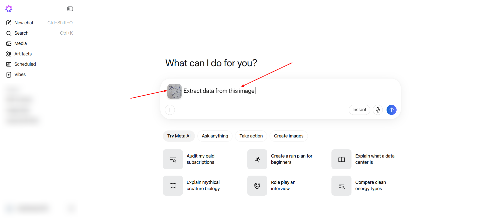
Task: Click the mythical creature book icon
Action: pos(173,186)
